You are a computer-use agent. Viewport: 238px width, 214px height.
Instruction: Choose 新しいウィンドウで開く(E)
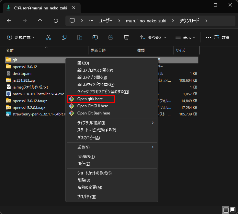tap(112, 85)
